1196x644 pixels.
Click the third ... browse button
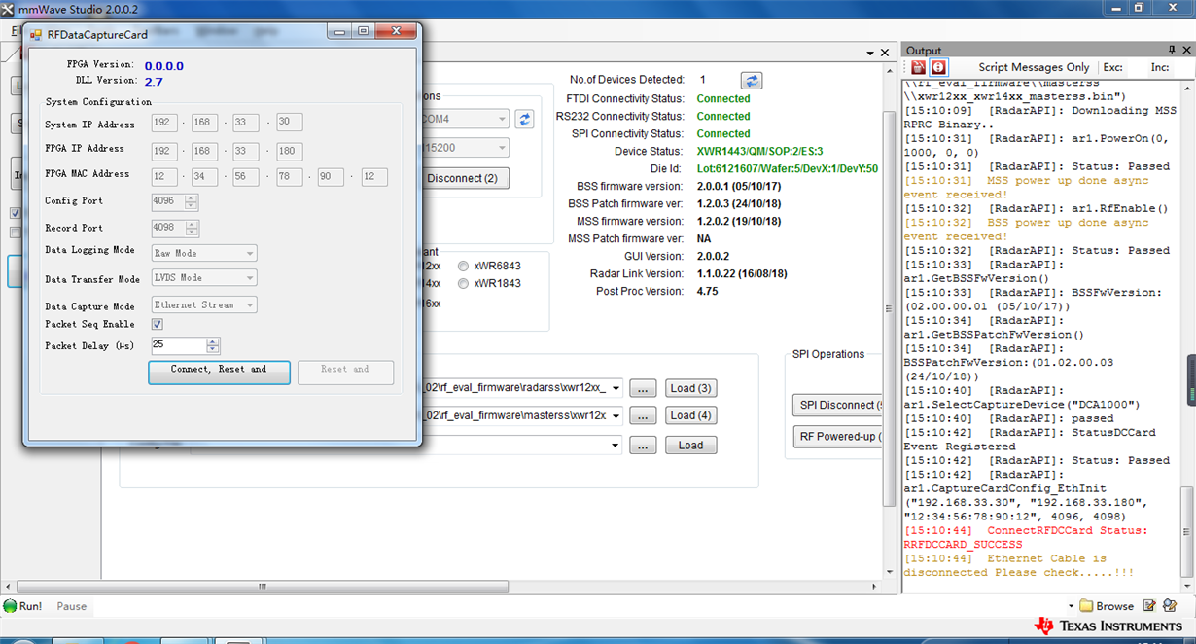(643, 446)
